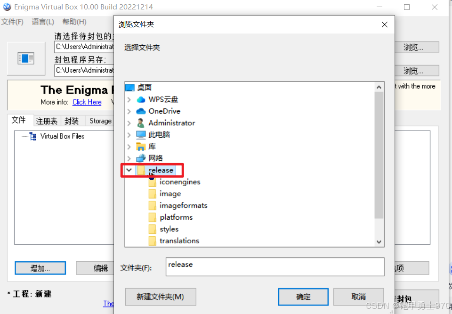The height and width of the screenshot is (314, 452).
Task: Click the 确定 button
Action: coord(303,297)
